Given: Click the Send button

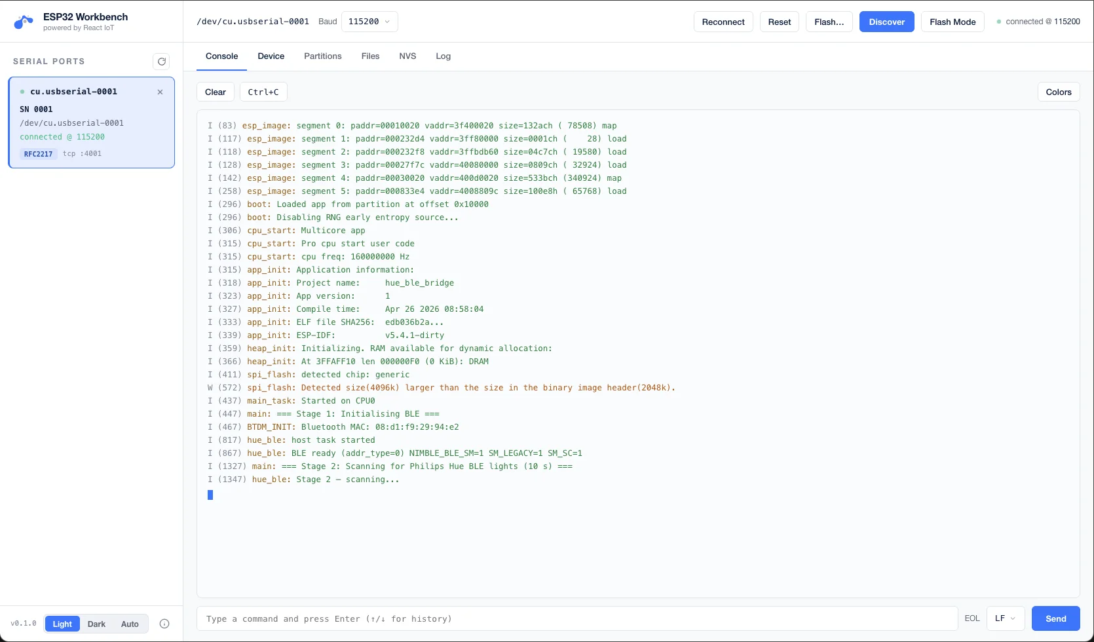Looking at the screenshot, I should tap(1055, 618).
